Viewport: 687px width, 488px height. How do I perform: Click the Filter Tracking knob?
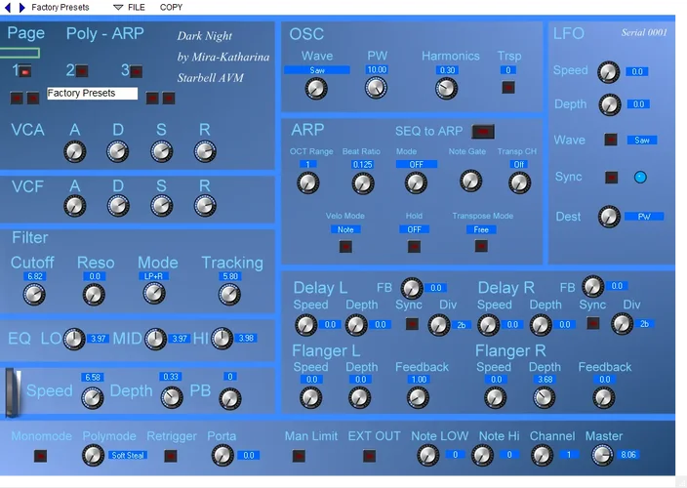click(229, 294)
